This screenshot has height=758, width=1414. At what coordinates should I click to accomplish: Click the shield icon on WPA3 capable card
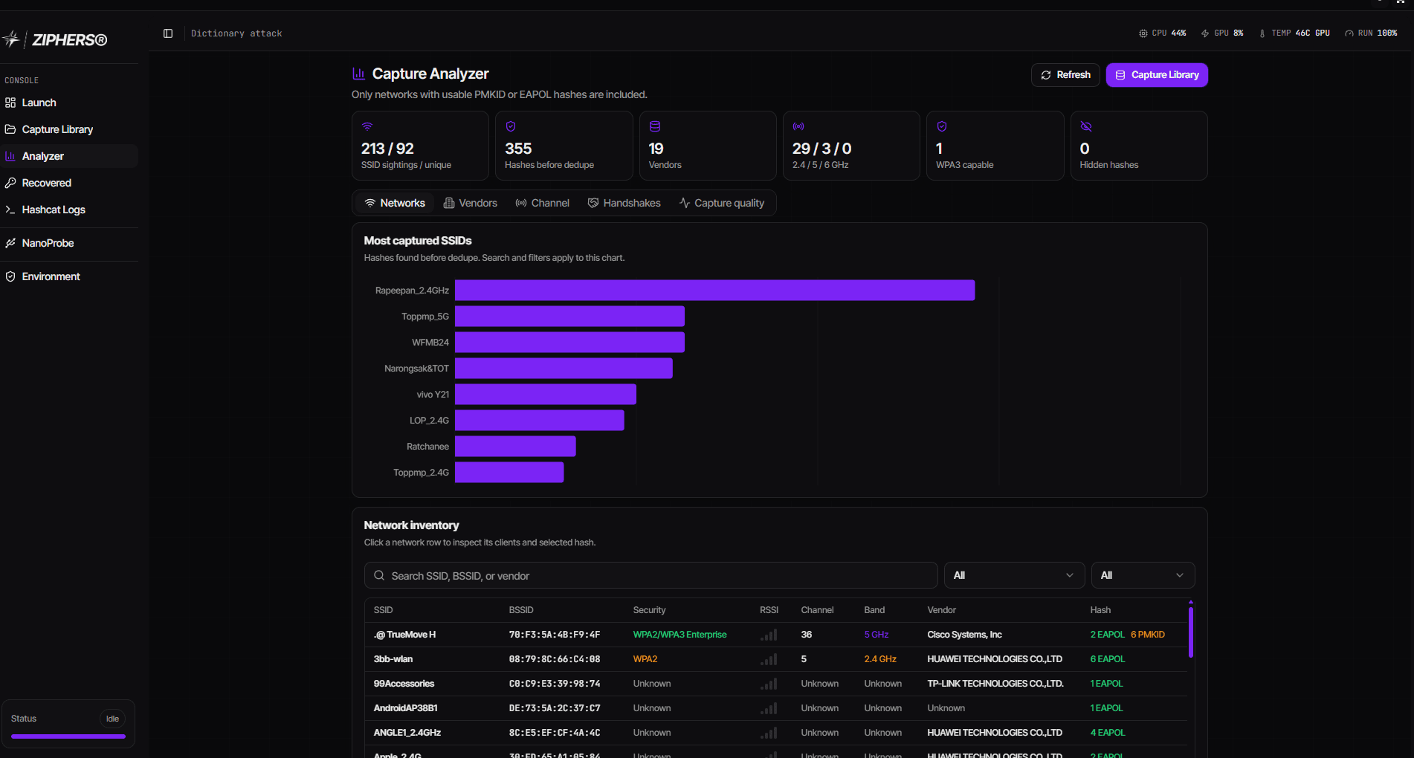click(942, 126)
